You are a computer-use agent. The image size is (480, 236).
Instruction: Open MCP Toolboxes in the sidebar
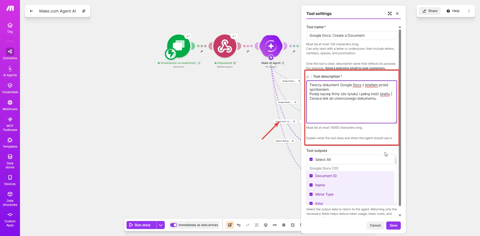click(x=10, y=124)
